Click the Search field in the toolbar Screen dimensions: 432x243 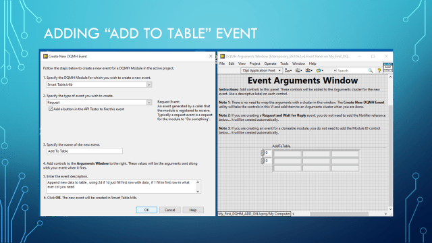pyautogui.click(x=352, y=71)
